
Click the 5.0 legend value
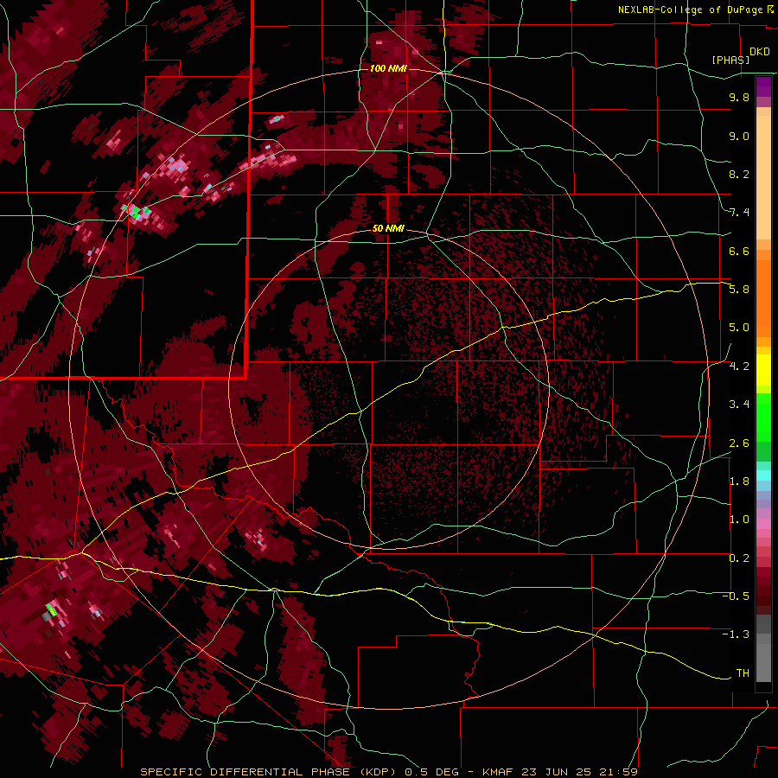739,328
